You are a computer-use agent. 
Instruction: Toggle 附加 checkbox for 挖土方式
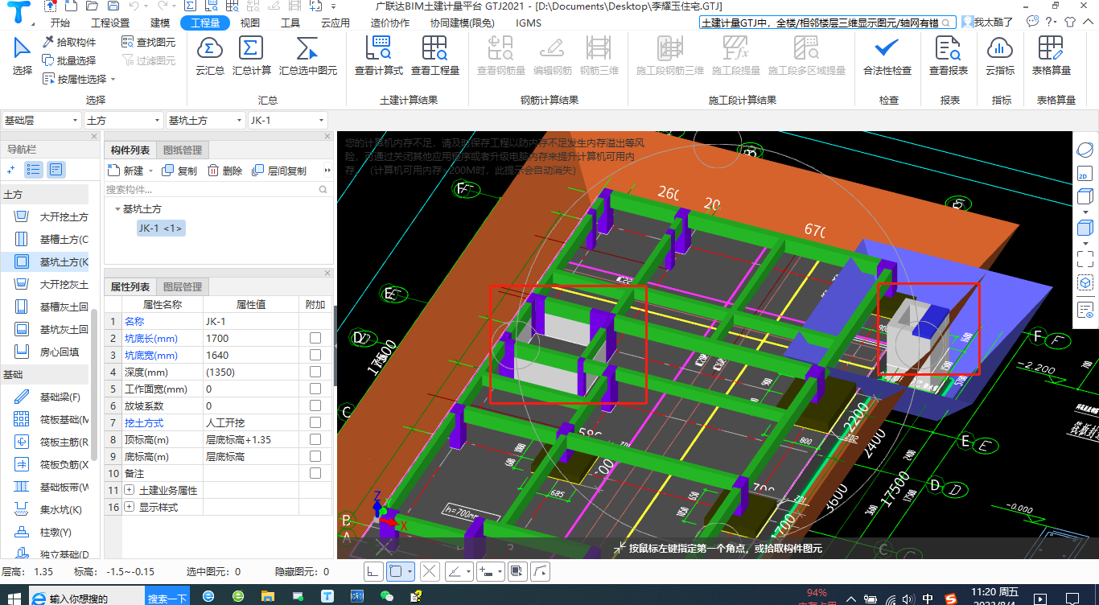tap(315, 422)
